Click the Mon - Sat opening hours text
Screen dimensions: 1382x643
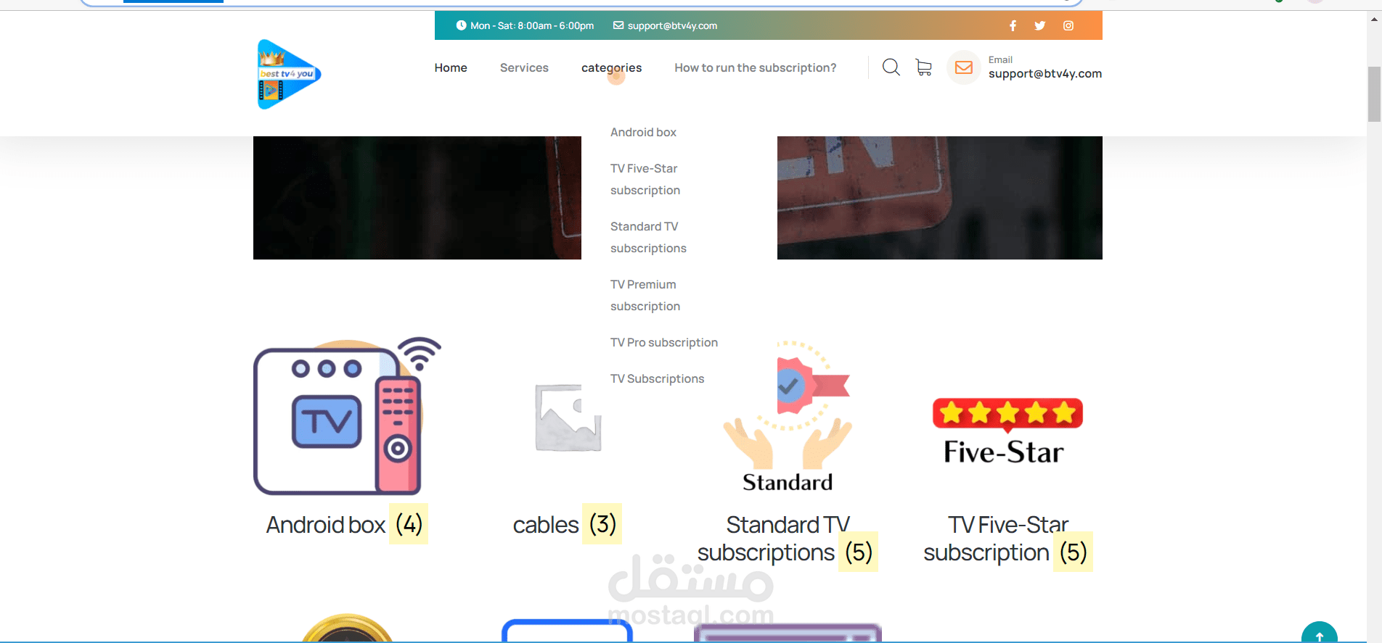[x=532, y=25]
